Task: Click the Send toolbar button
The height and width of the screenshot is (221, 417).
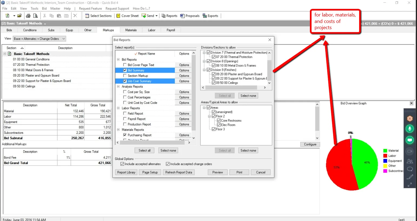Action: pos(148,16)
